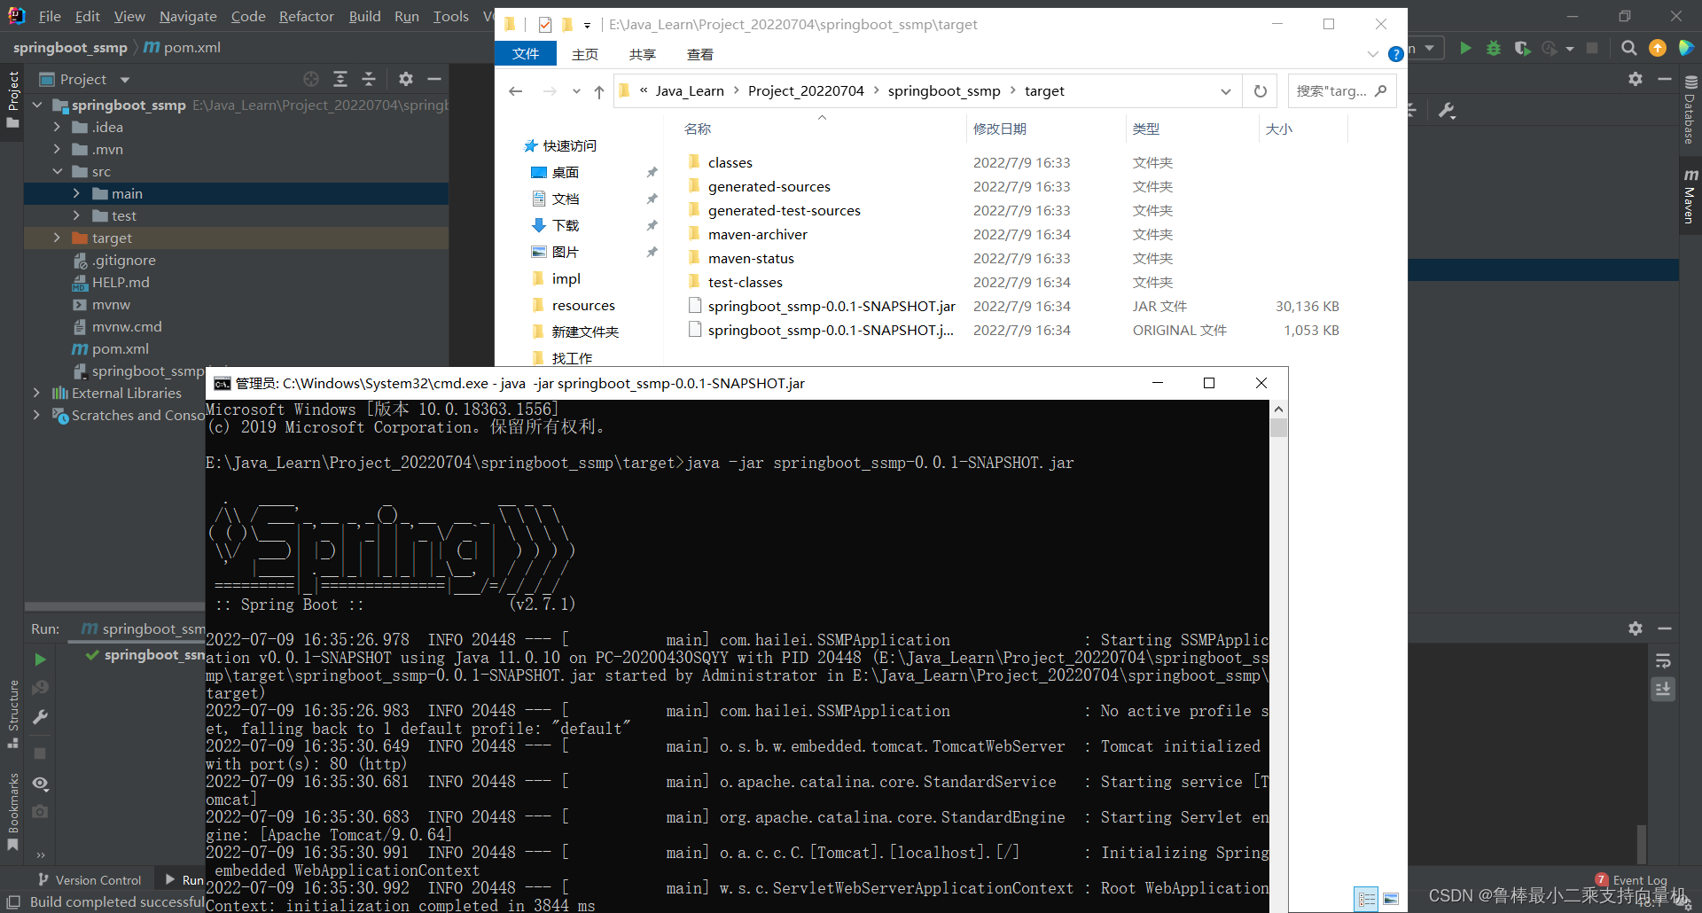Expand External Libraries node

tap(36, 393)
